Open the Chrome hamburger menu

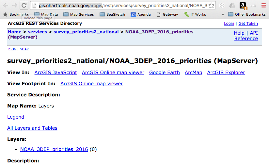(x=263, y=6)
